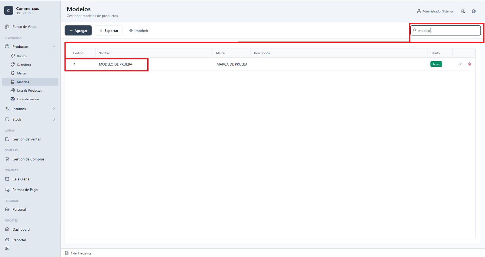The width and height of the screenshot is (485, 257).
Task: Collapse sidebar using bottom panel icon
Action: tap(7, 248)
